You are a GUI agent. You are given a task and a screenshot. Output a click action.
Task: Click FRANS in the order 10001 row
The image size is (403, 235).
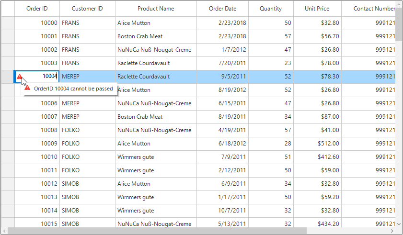(x=70, y=36)
